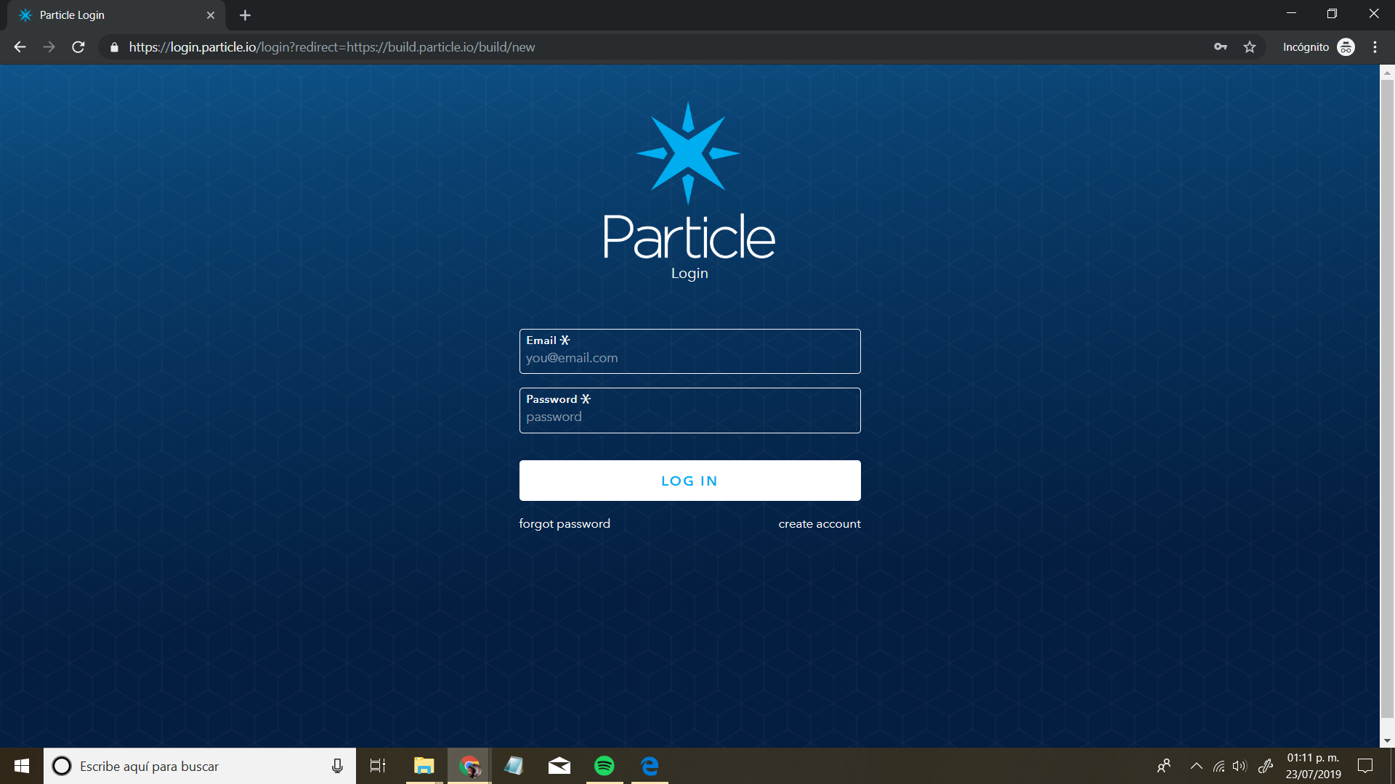
Task: Click the browser back navigation arrow
Action: [x=19, y=46]
